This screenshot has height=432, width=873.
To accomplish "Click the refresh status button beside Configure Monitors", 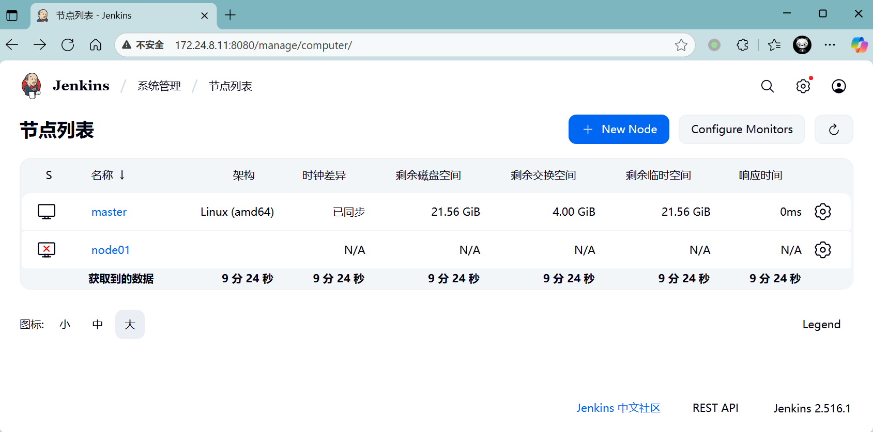I will tap(833, 130).
